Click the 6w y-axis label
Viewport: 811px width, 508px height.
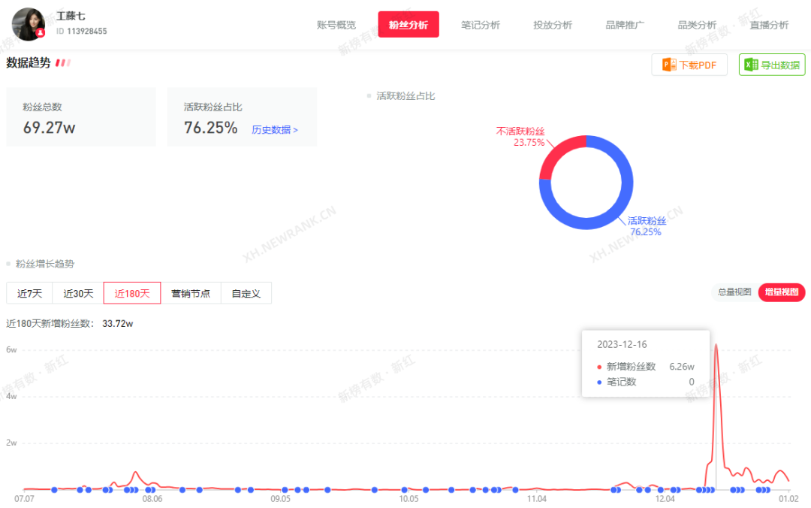click(11, 349)
